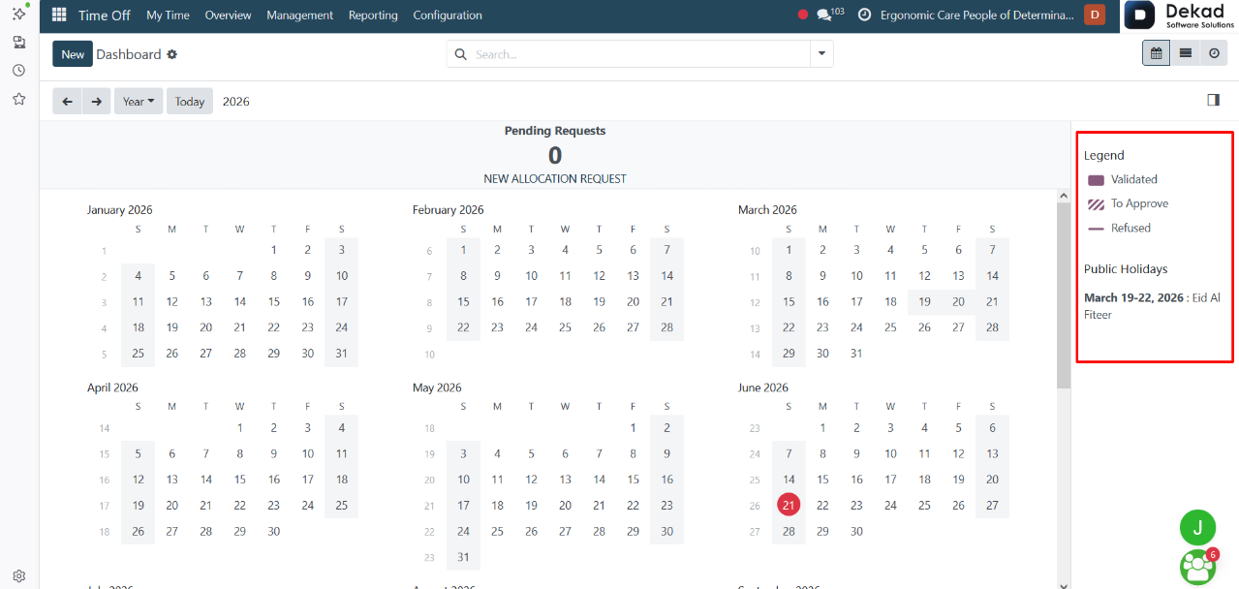Click the March 2026 month heading
Viewport: 1239px width, 589px height.
coord(767,209)
